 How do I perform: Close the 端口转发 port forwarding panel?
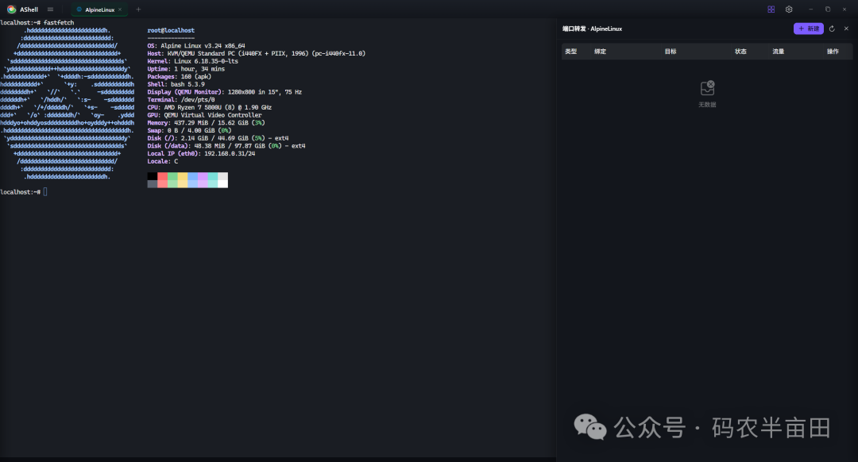(846, 29)
